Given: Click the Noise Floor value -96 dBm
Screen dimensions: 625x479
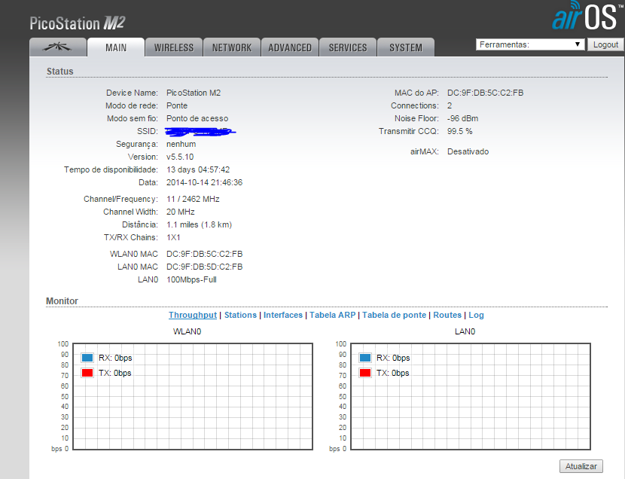Looking at the screenshot, I should (x=462, y=118).
